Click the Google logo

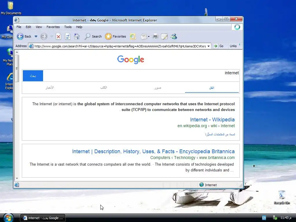coord(131,60)
